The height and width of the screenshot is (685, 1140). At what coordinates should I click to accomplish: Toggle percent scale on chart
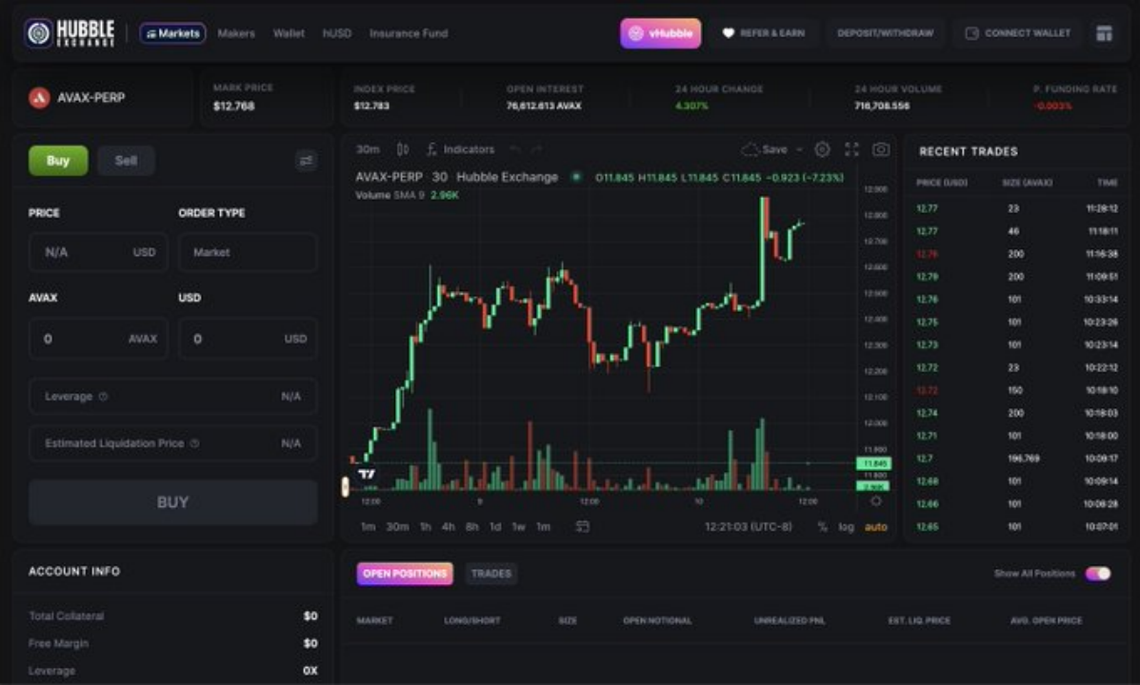(x=822, y=527)
